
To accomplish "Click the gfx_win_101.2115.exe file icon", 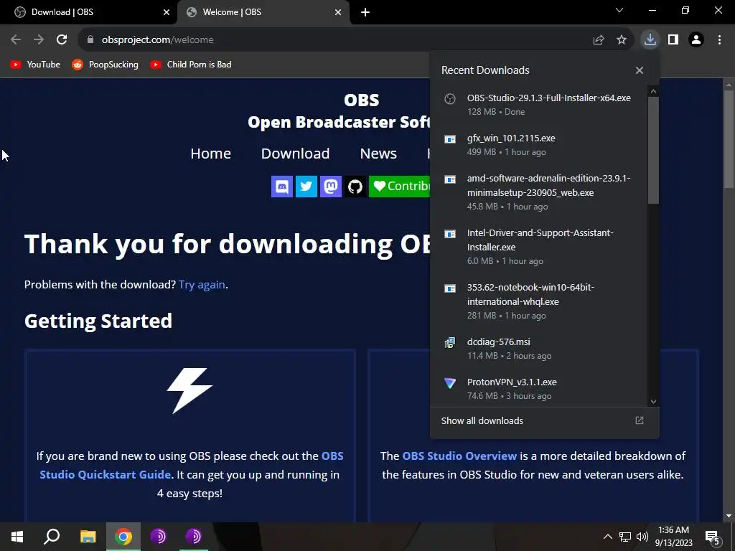I will (450, 139).
